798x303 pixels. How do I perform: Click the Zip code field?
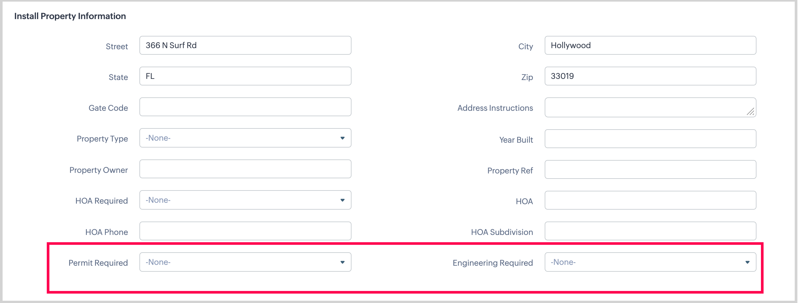(x=650, y=76)
